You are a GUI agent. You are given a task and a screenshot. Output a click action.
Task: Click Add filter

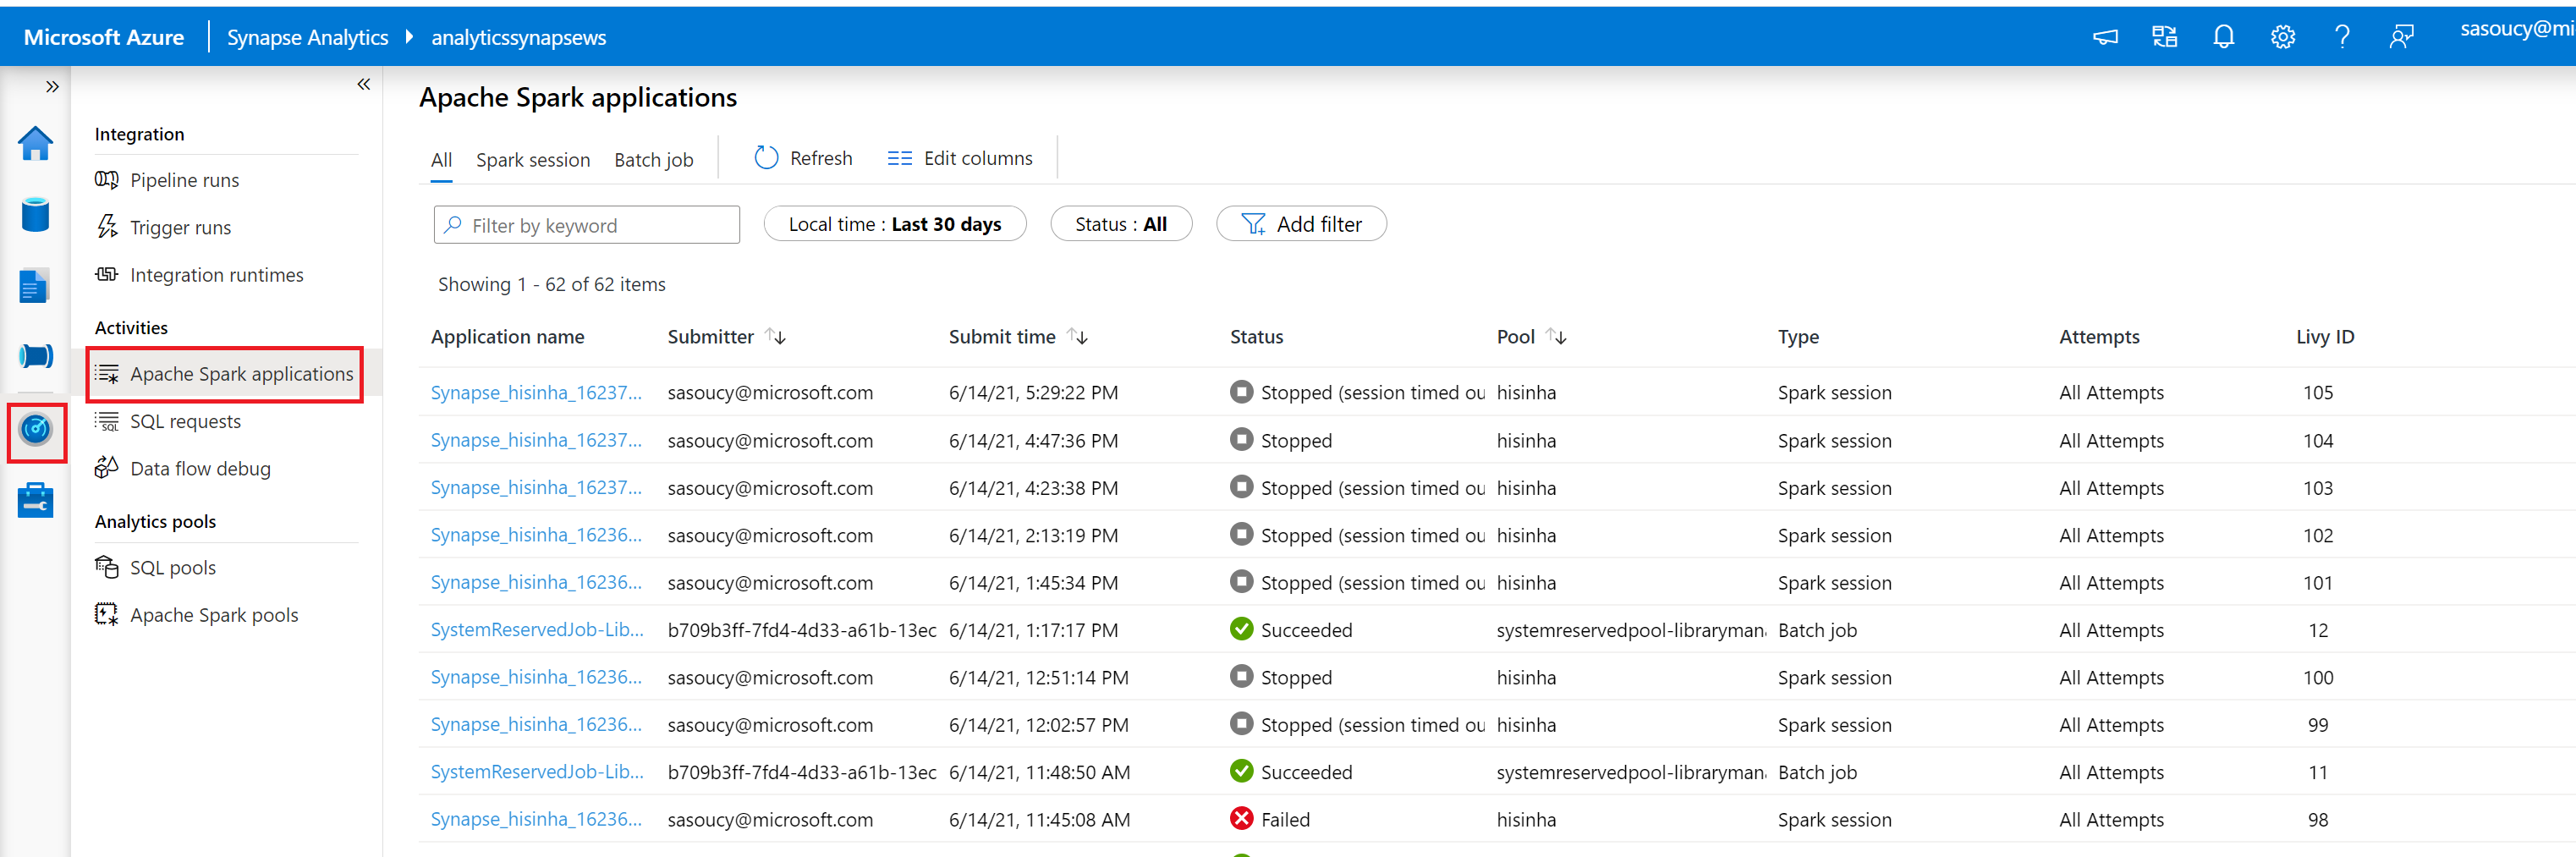[1300, 224]
